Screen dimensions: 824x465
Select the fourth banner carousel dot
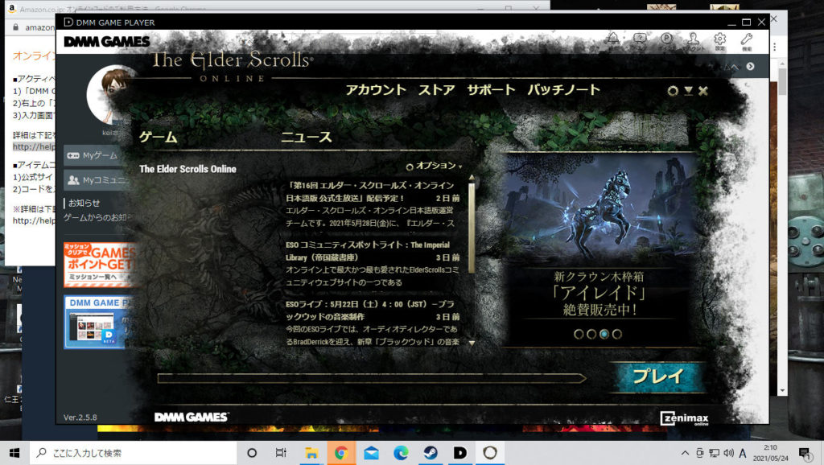click(617, 334)
